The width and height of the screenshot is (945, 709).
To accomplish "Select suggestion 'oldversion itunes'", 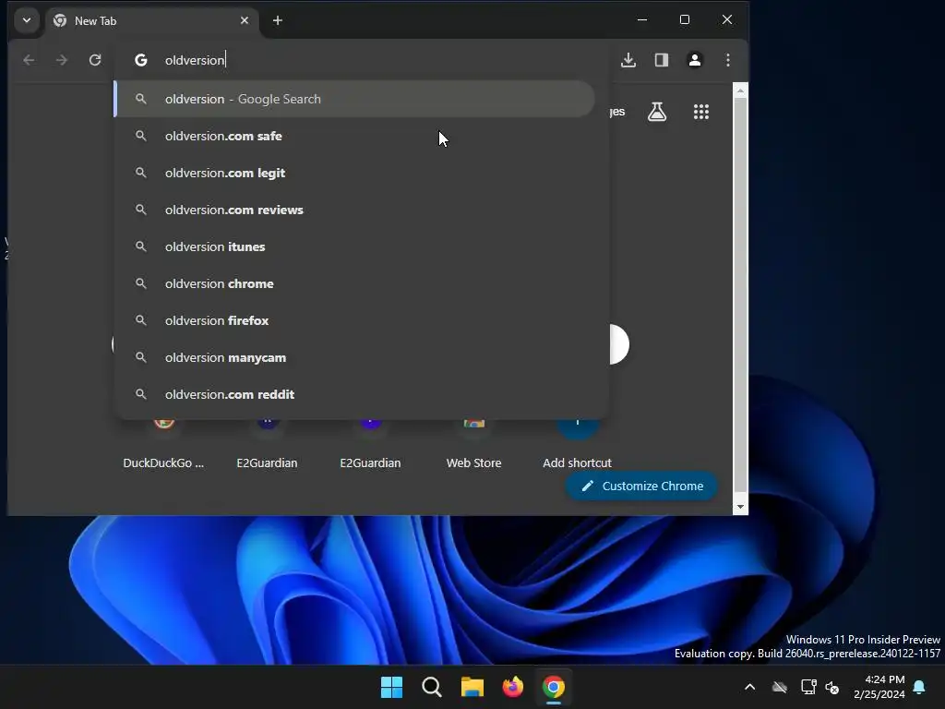I will point(354,246).
